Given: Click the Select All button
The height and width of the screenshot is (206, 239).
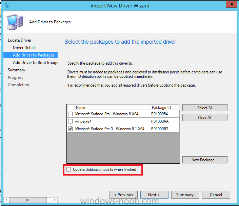Looking at the screenshot, I should 205,108.
